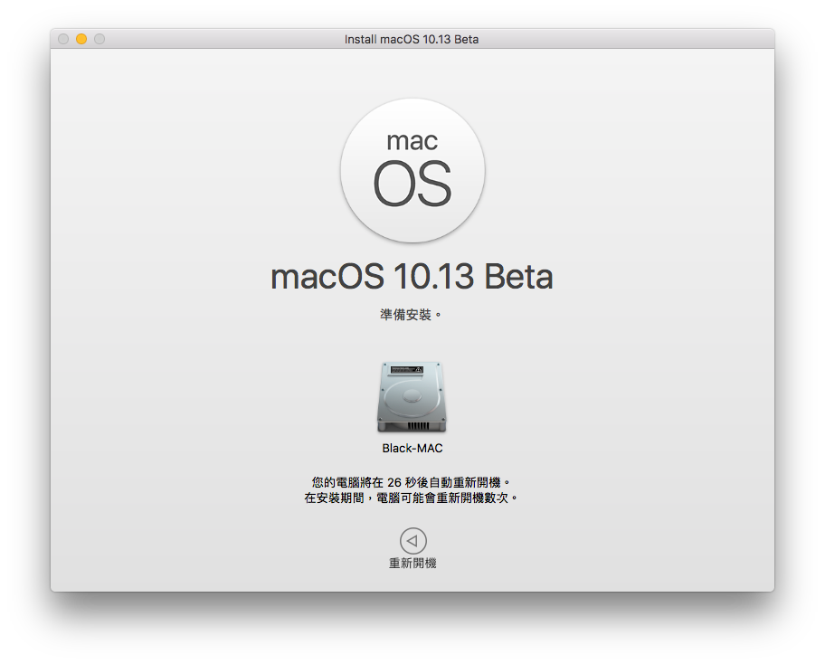Click the 重新開機 restart label
Screen dimensions: 825x664
point(412,564)
